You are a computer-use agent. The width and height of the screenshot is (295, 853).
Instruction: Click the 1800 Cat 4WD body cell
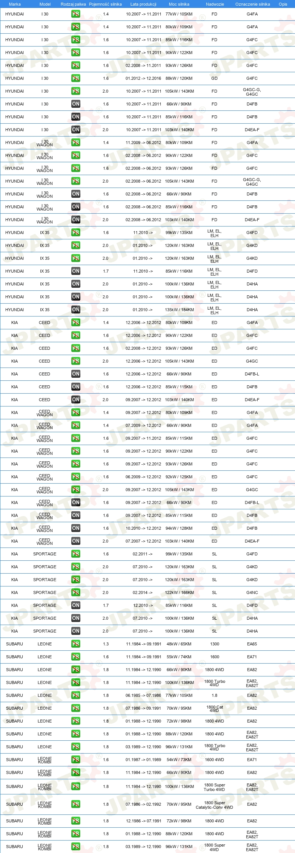pos(215,709)
